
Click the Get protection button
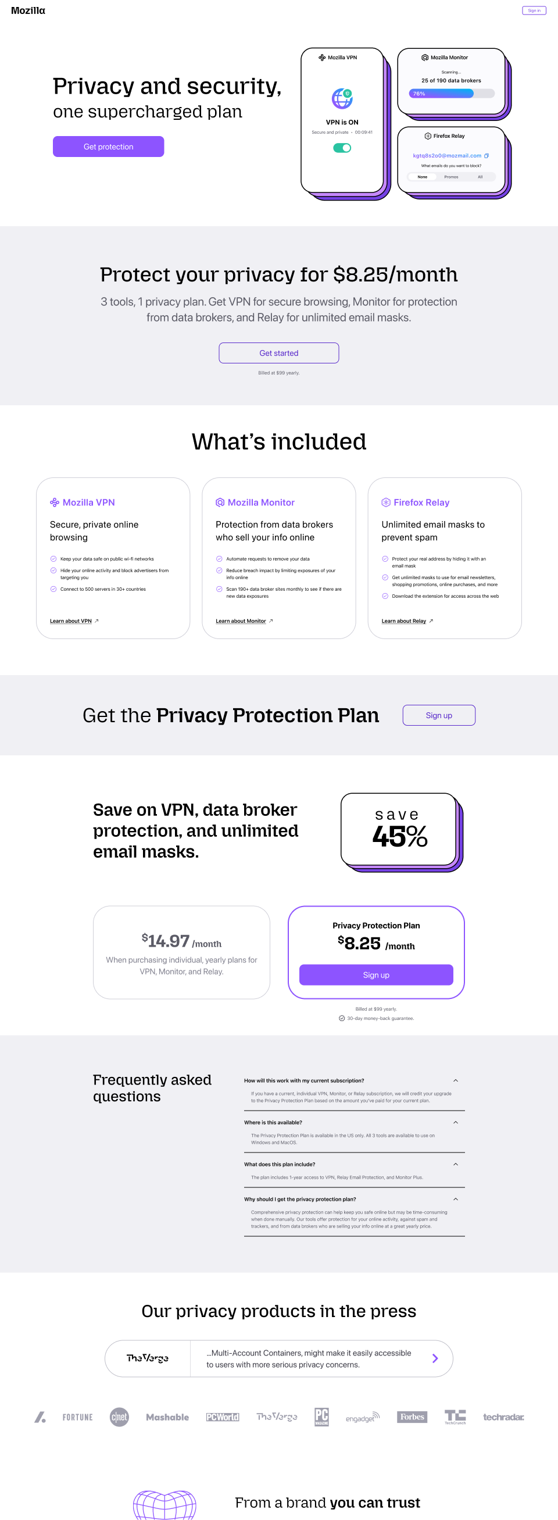[x=109, y=147]
